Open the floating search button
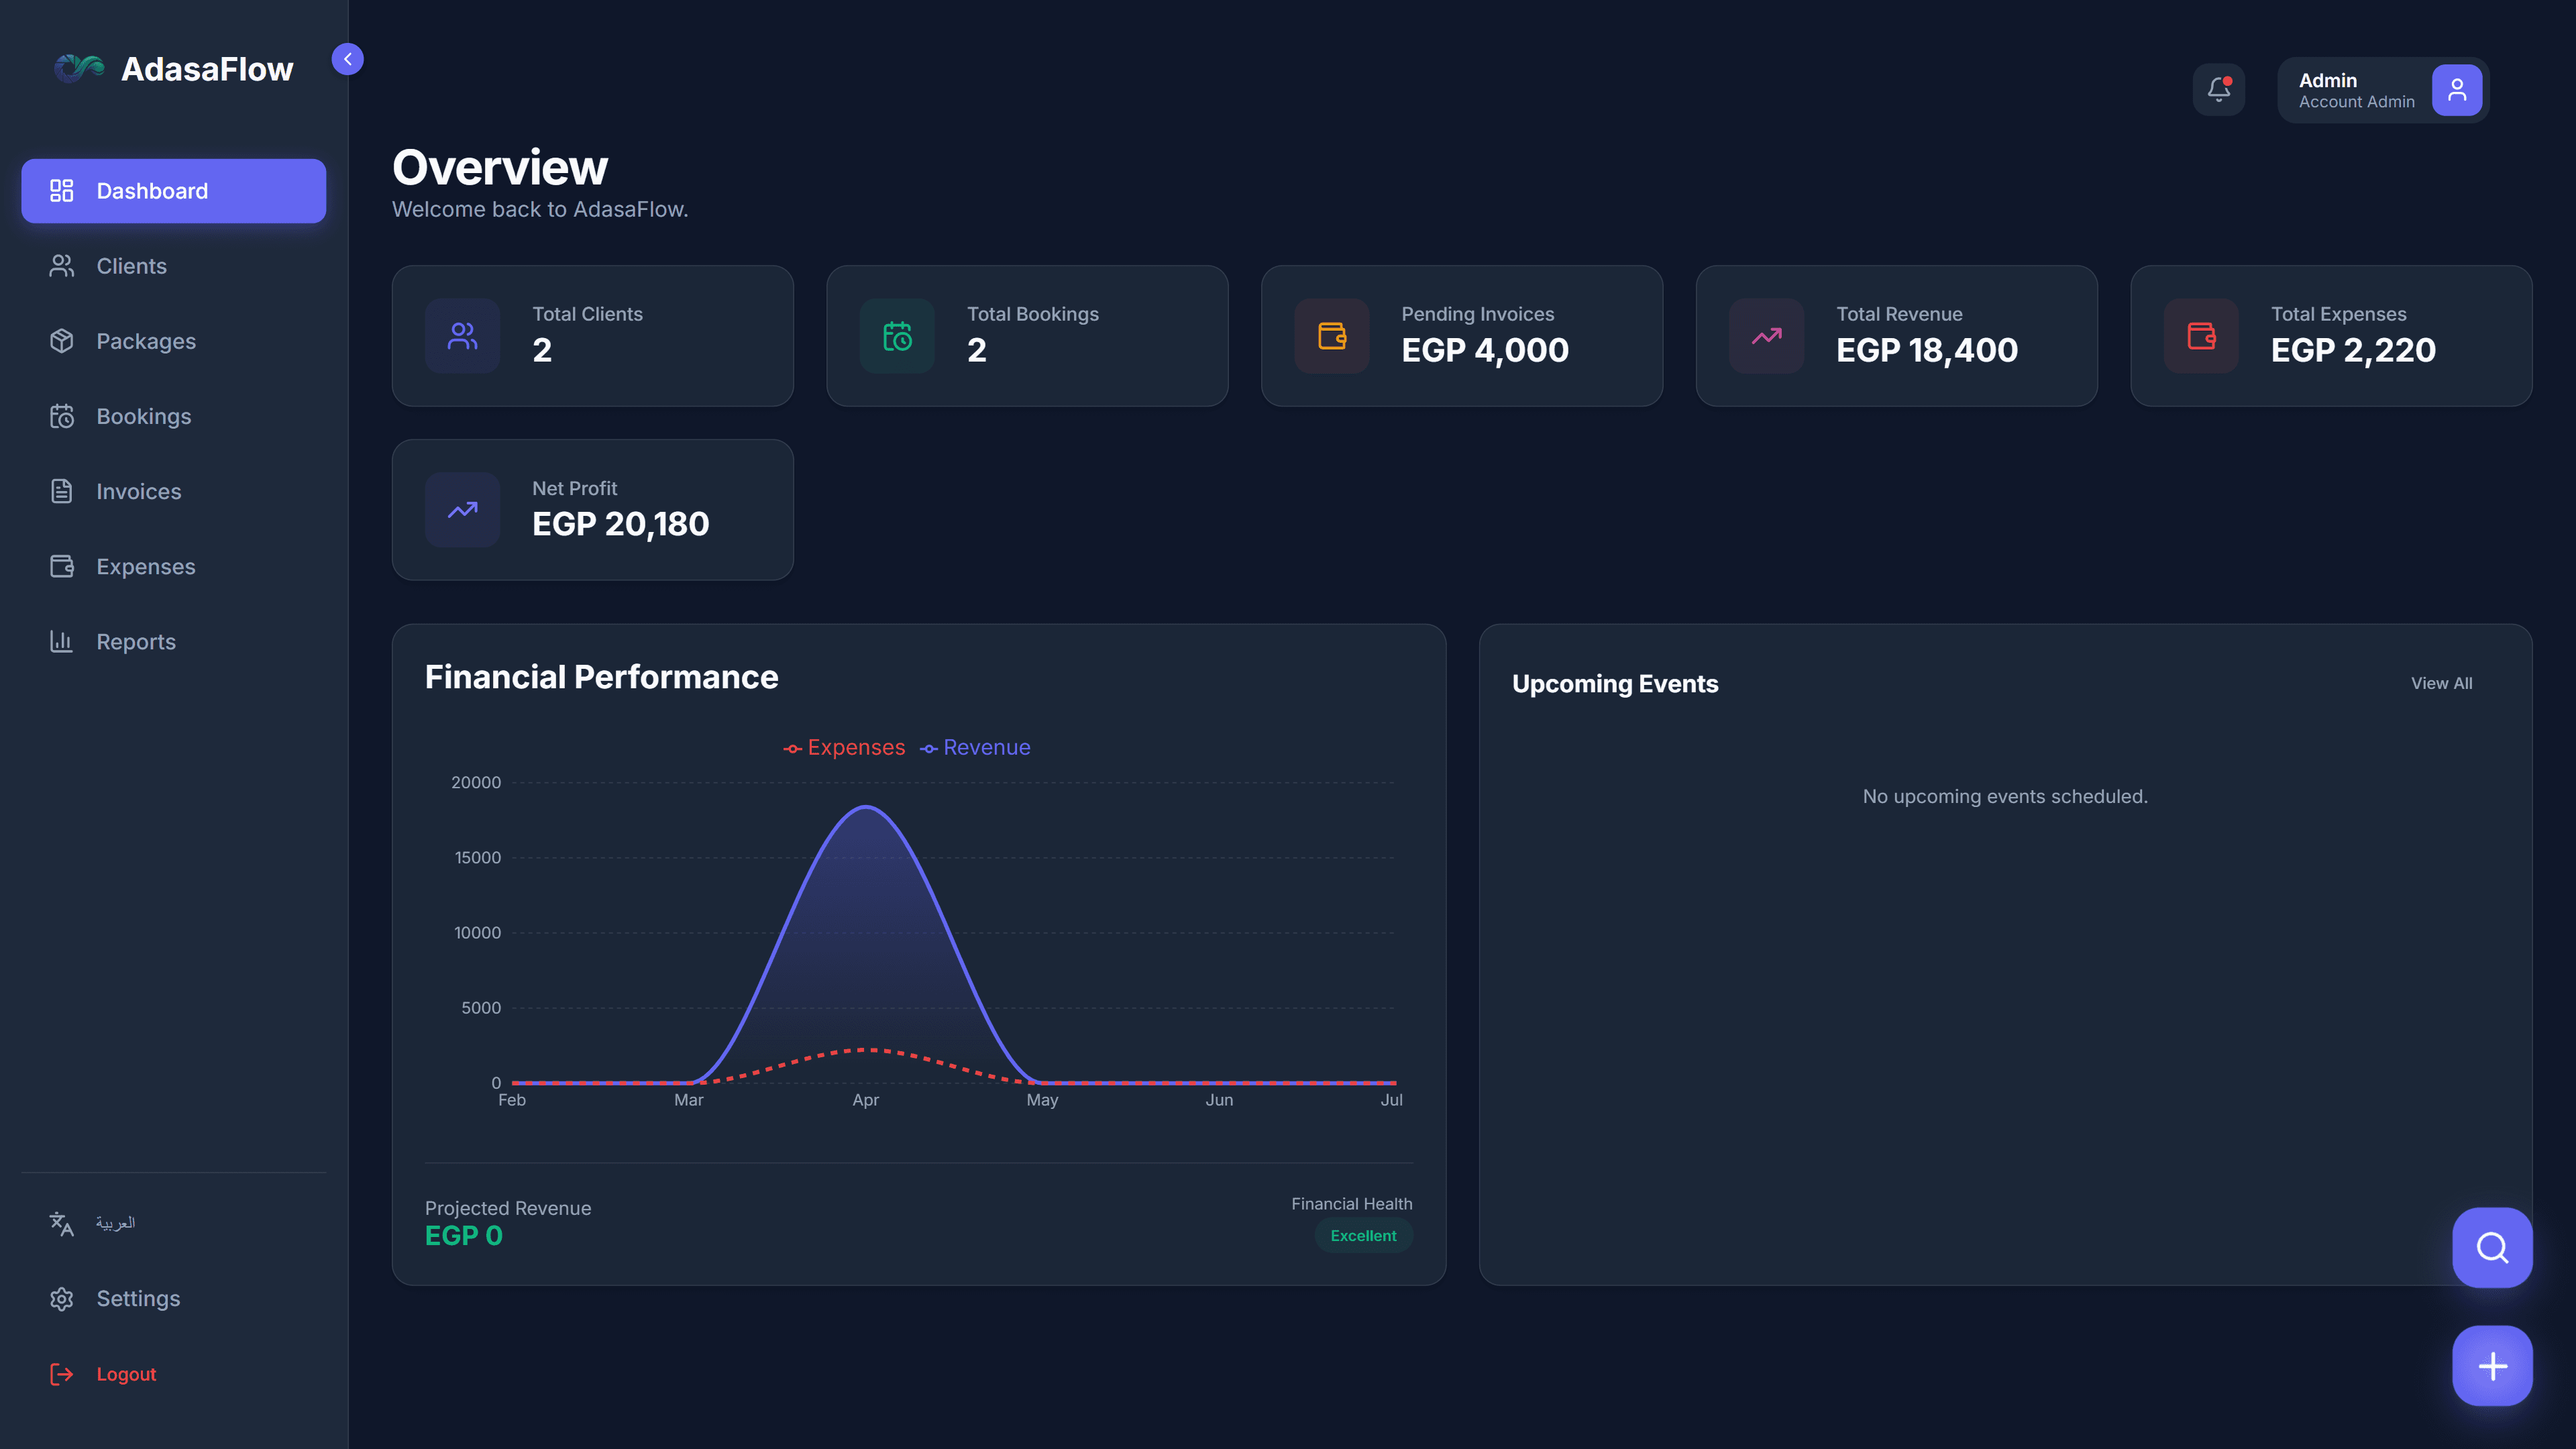Viewport: 2576px width, 1449px height. coord(2492,1248)
